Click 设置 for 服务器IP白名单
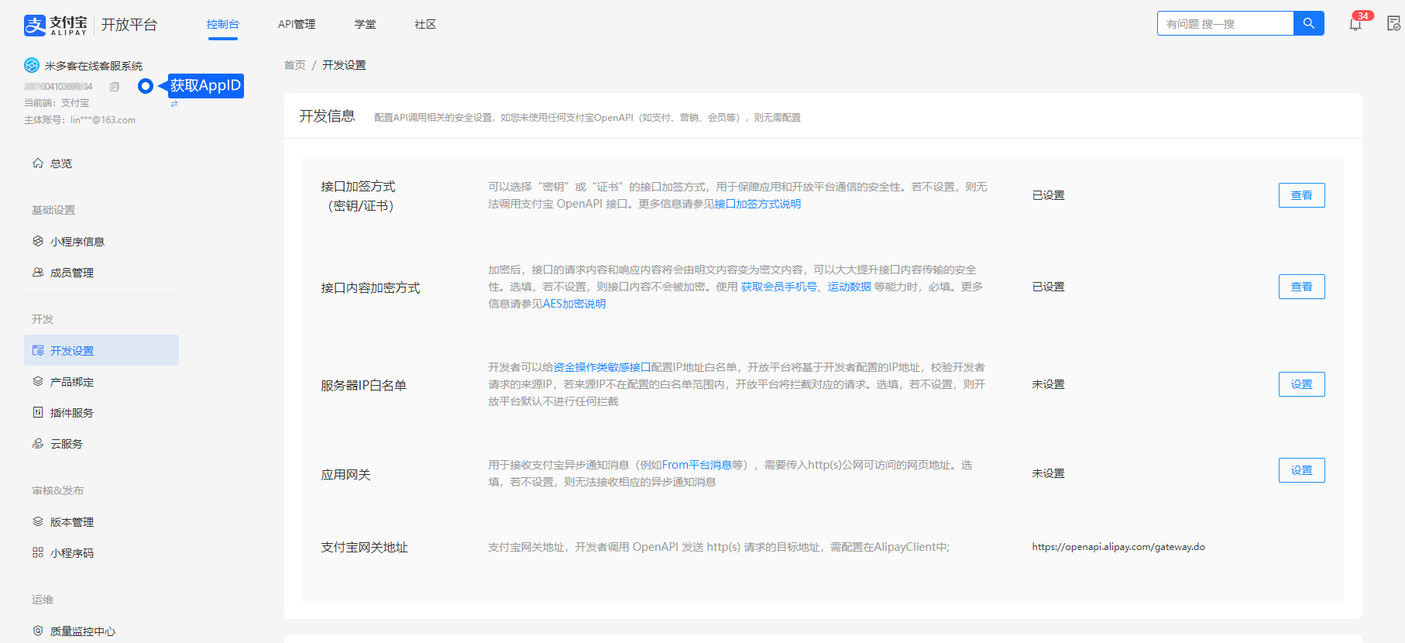 1301,384
